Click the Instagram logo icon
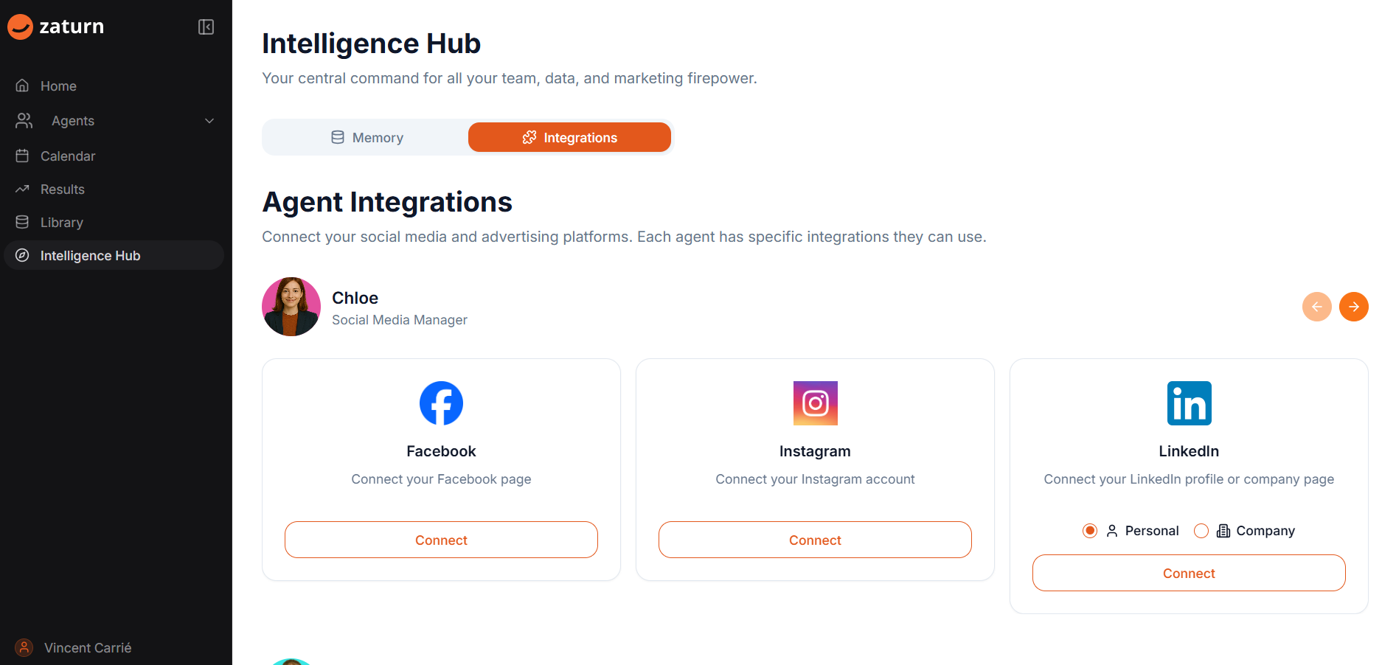 tap(815, 403)
